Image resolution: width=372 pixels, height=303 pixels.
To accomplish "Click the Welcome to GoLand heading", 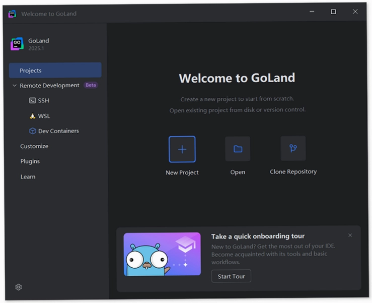I will [x=237, y=78].
